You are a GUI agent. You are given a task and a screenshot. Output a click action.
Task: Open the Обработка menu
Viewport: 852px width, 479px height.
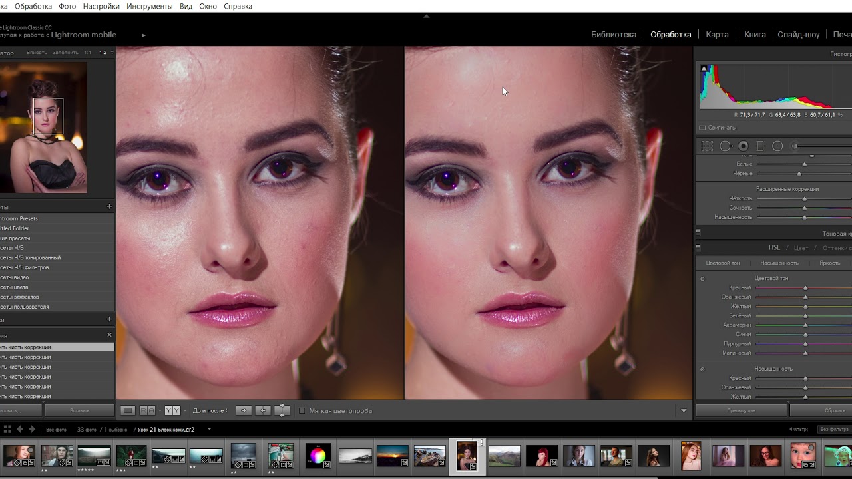point(33,6)
